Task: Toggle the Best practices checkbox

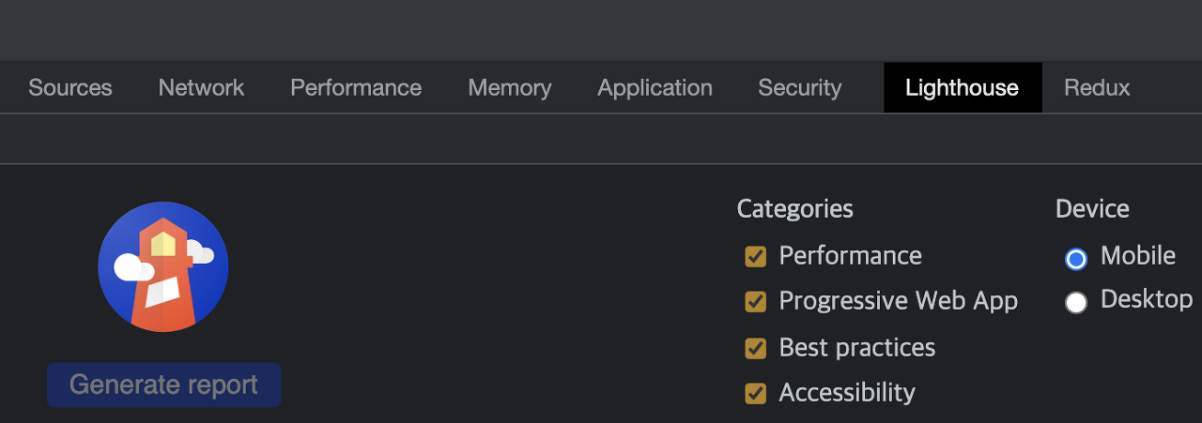Action: pyautogui.click(x=755, y=348)
